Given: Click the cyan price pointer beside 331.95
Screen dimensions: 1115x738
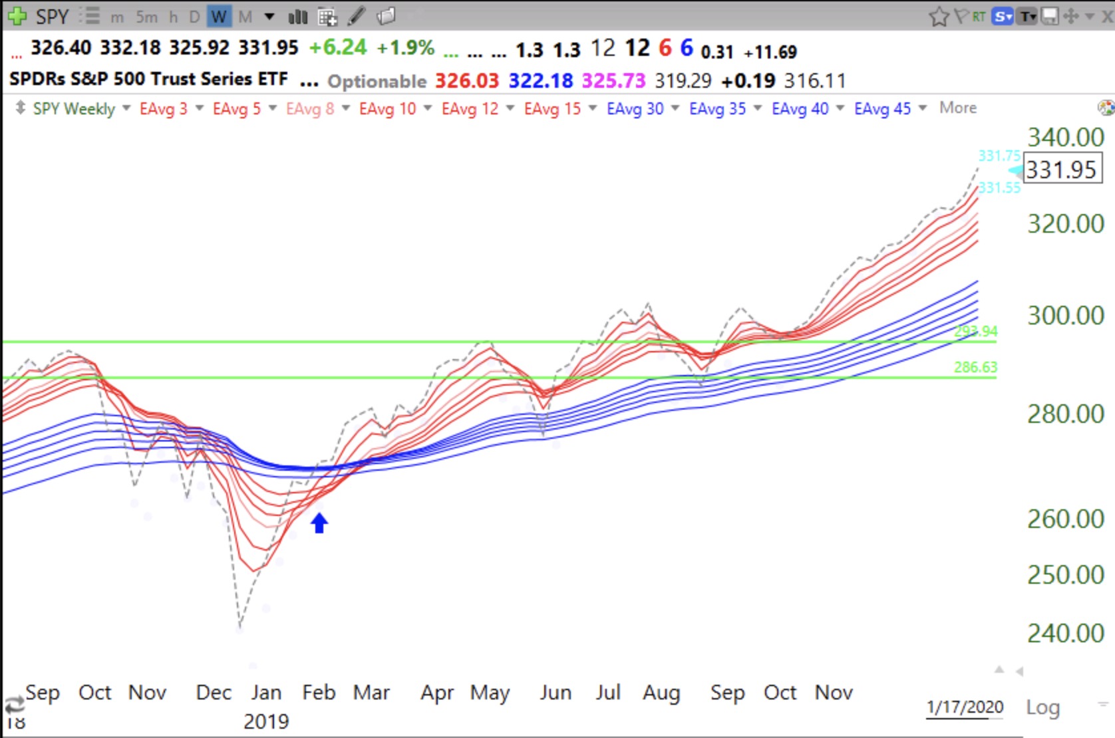Looking at the screenshot, I should (x=1016, y=170).
